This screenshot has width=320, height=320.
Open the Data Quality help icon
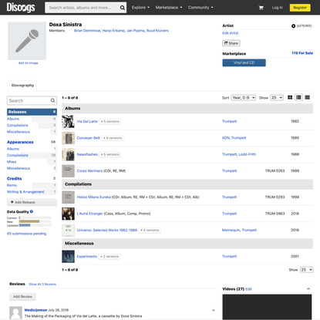click(x=32, y=211)
